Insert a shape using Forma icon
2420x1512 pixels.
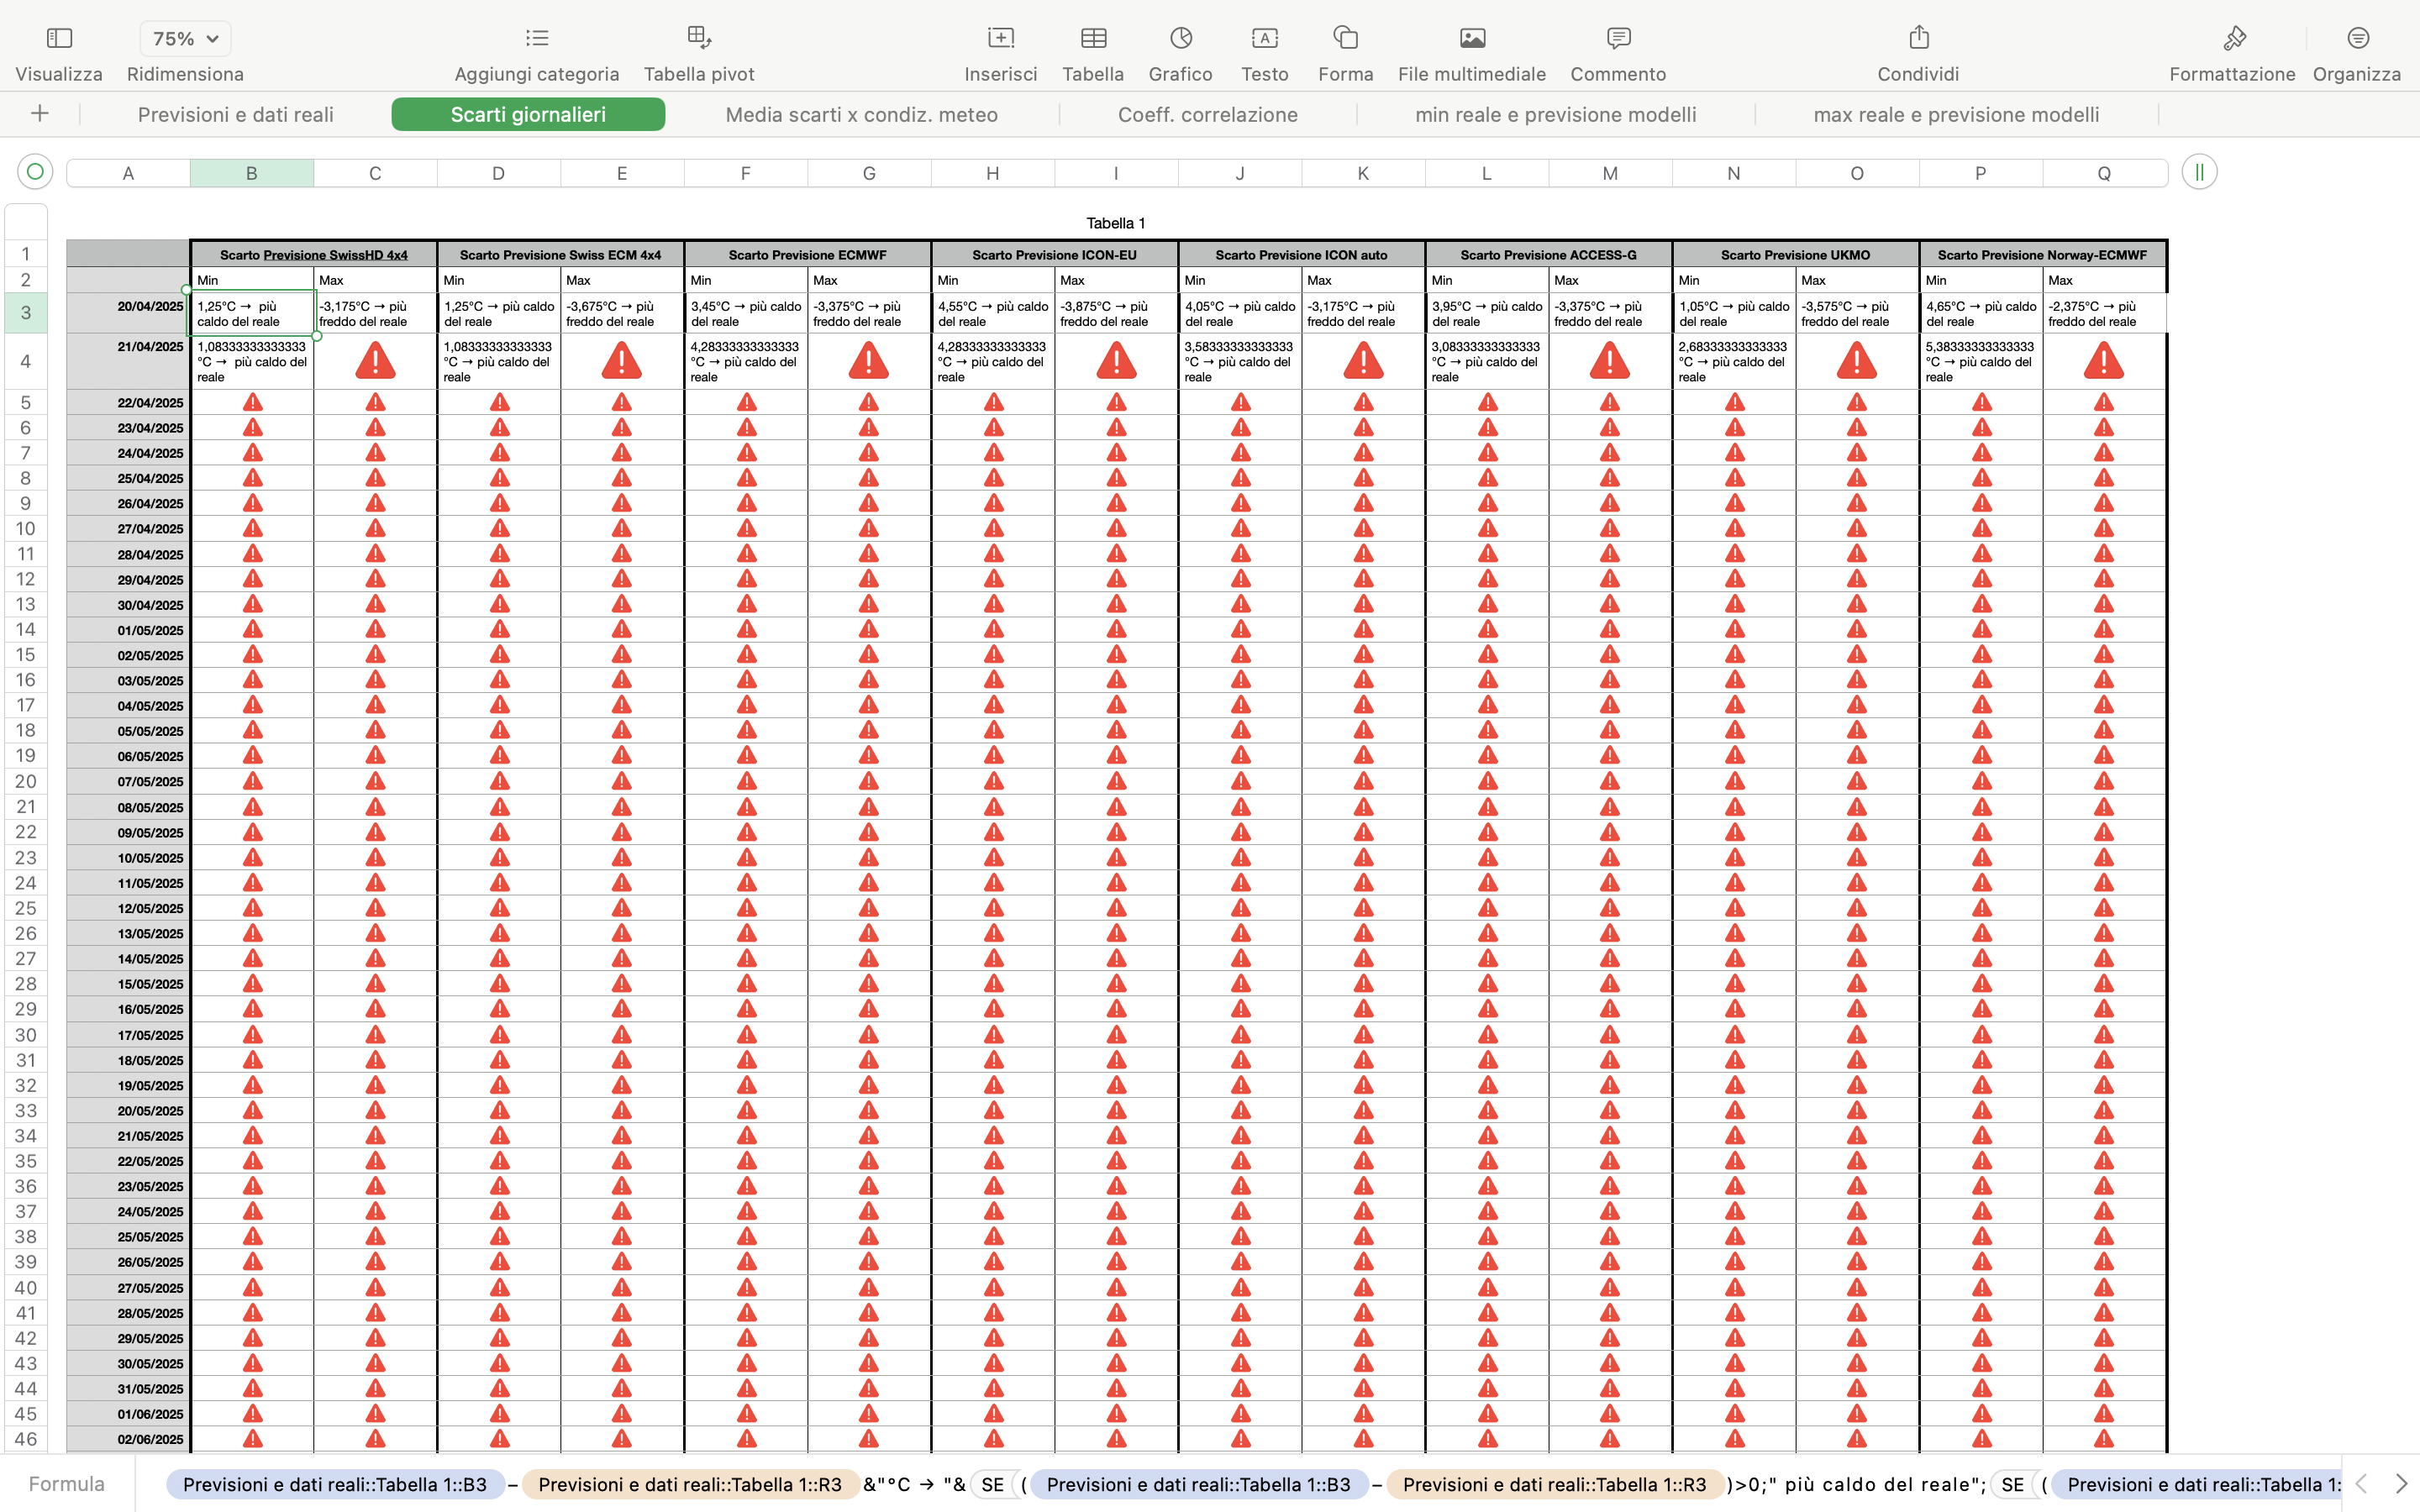1345,38
